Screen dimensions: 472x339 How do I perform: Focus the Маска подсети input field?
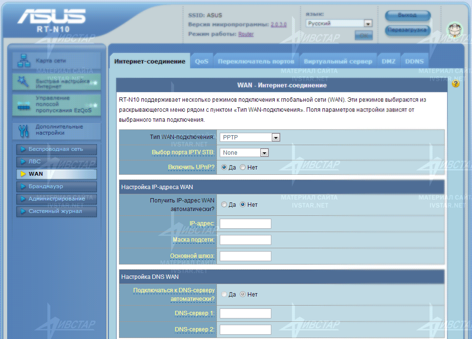coord(246,240)
